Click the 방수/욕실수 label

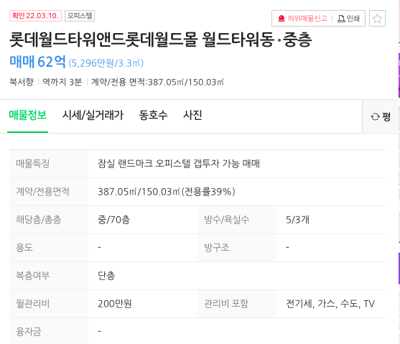226,220
